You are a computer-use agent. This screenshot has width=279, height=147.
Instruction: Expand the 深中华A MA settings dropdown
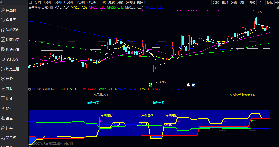[52, 7]
